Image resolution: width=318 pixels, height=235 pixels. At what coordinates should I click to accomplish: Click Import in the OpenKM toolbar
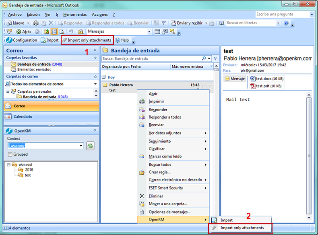(x=50, y=40)
